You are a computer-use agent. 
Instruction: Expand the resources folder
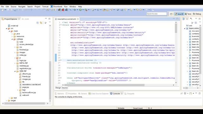click(x=12, y=36)
